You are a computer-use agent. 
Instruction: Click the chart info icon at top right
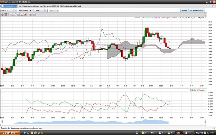pos(205,15)
